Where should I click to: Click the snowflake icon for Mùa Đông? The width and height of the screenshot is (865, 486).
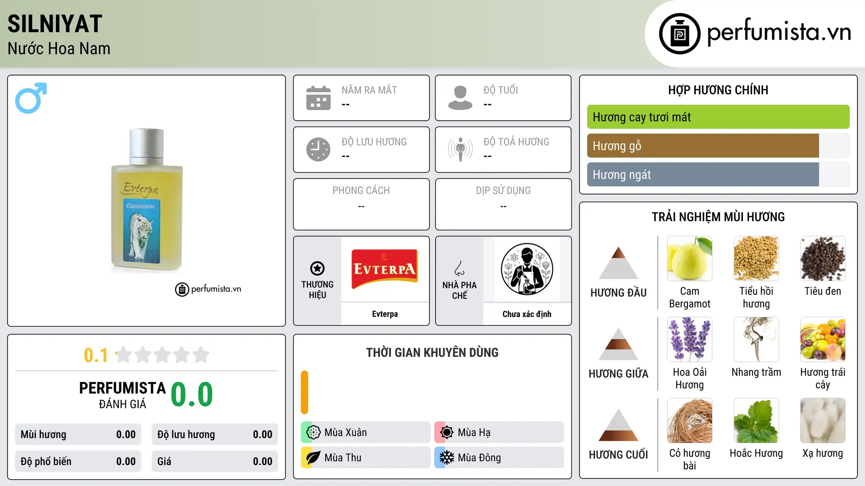447,458
